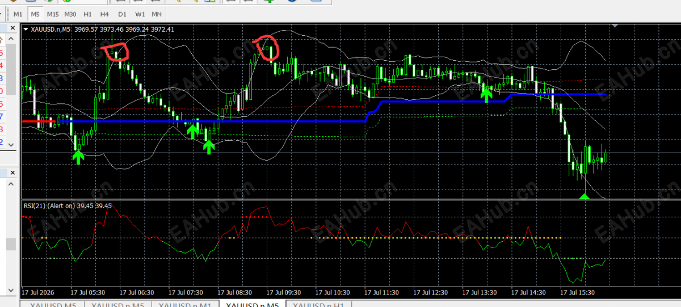
Task: Set chart period to M30
Action: point(70,13)
